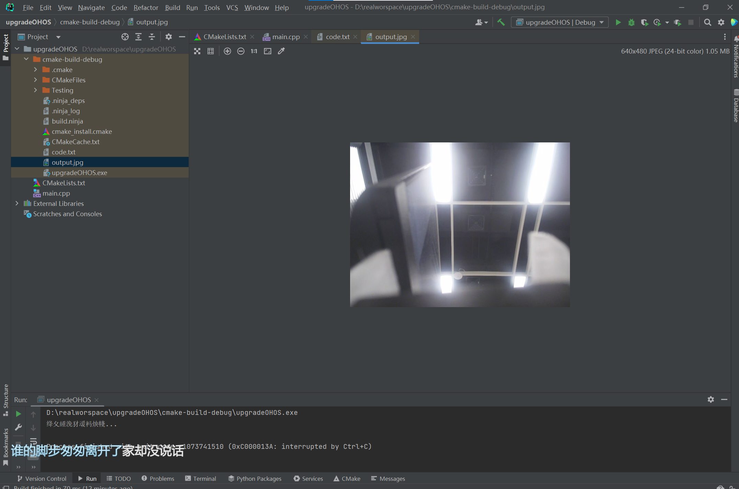Open Python Packages tool window

pyautogui.click(x=255, y=478)
